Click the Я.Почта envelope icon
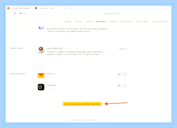Viewport: 177px width, 128px height. pos(41,75)
